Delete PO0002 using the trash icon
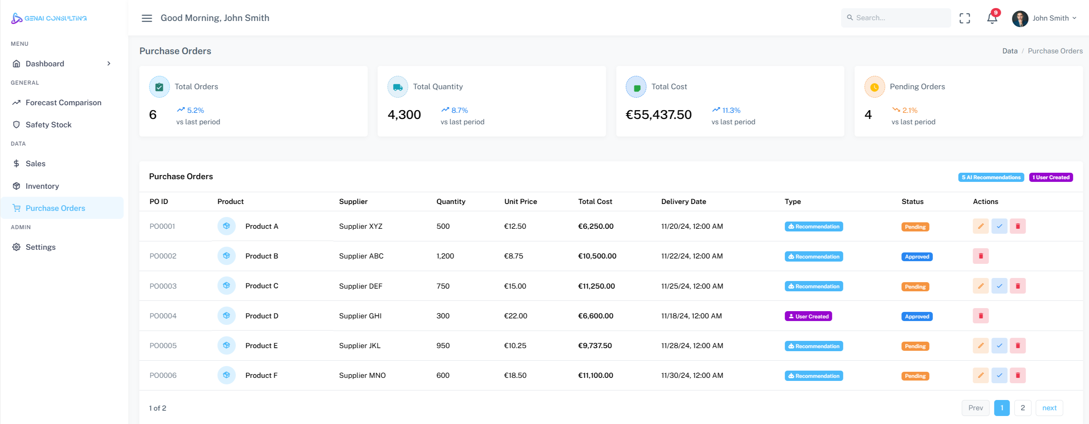The height and width of the screenshot is (424, 1089). [980, 256]
